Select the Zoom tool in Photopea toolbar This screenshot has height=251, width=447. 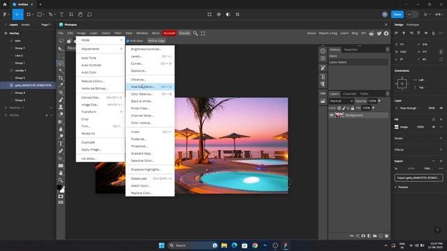[x=61, y=180]
